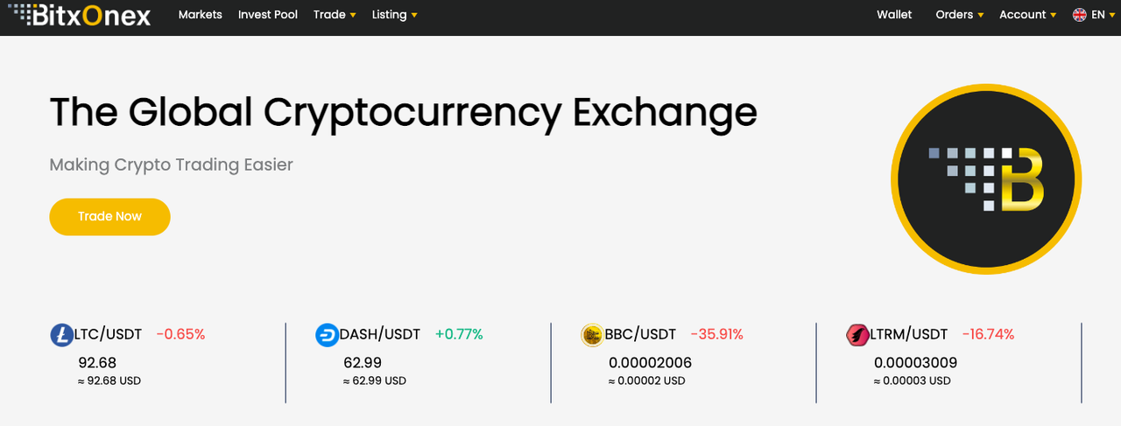This screenshot has height=426, width=1121.
Task: Click the Trade Now button
Action: point(109,216)
